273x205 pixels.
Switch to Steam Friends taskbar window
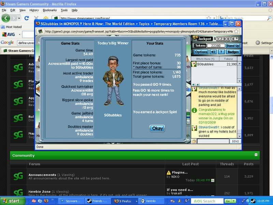click(x=98, y=201)
